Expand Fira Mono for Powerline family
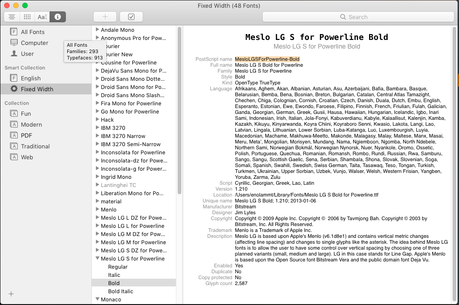 tap(97, 103)
